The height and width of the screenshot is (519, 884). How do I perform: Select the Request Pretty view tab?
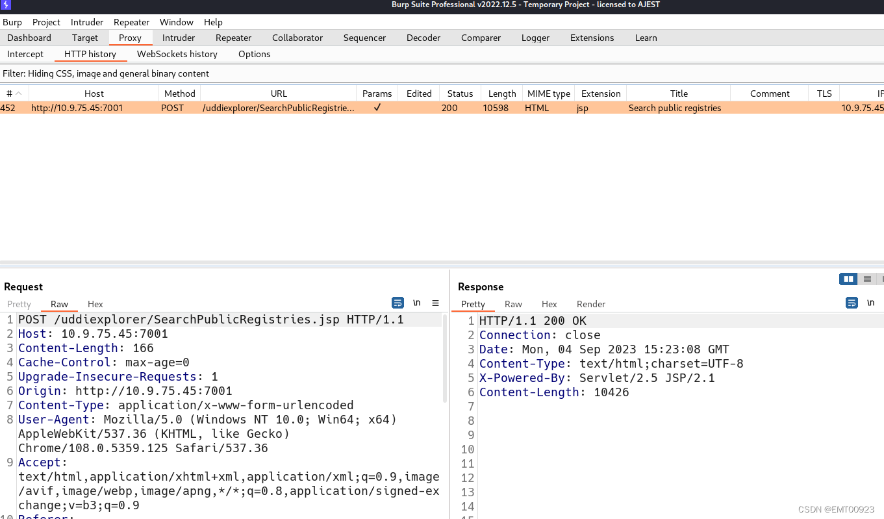pos(19,304)
